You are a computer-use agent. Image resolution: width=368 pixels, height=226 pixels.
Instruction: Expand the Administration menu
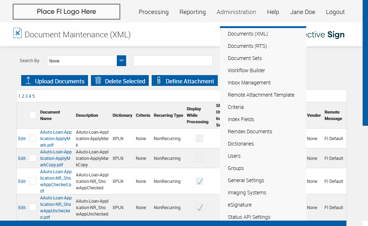point(236,12)
